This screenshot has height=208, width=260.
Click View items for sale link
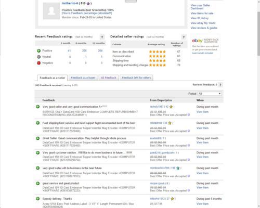click(202, 14)
